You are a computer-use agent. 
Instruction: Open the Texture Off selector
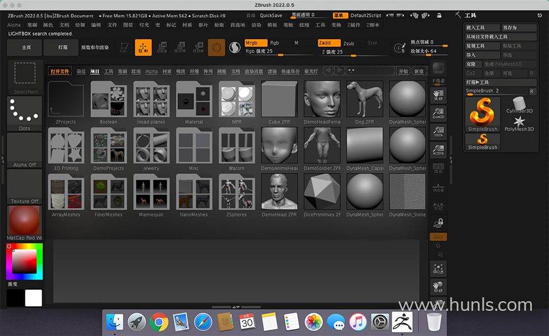pos(25,187)
